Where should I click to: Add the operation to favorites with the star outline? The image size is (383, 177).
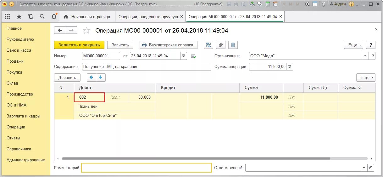(x=86, y=31)
